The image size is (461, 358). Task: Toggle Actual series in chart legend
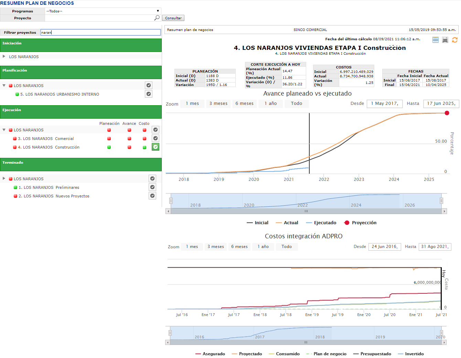pos(287,223)
